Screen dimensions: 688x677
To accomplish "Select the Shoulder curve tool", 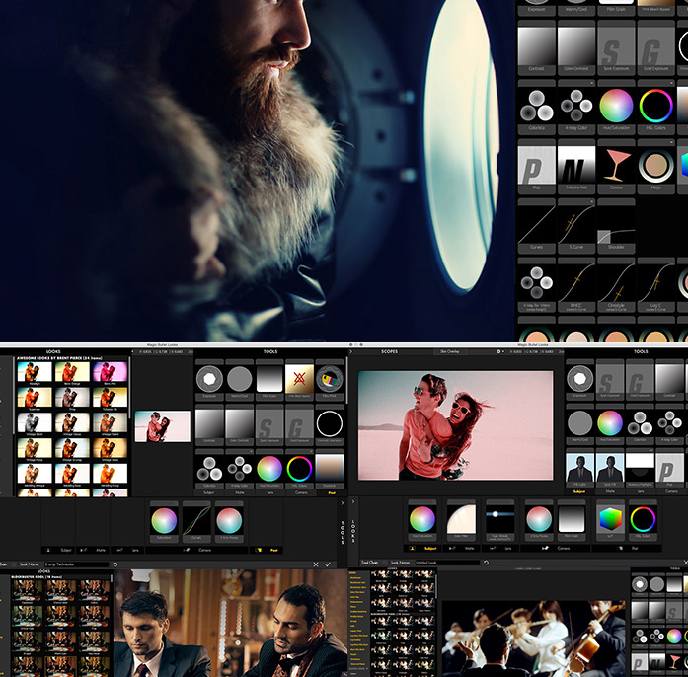I will pos(615,224).
